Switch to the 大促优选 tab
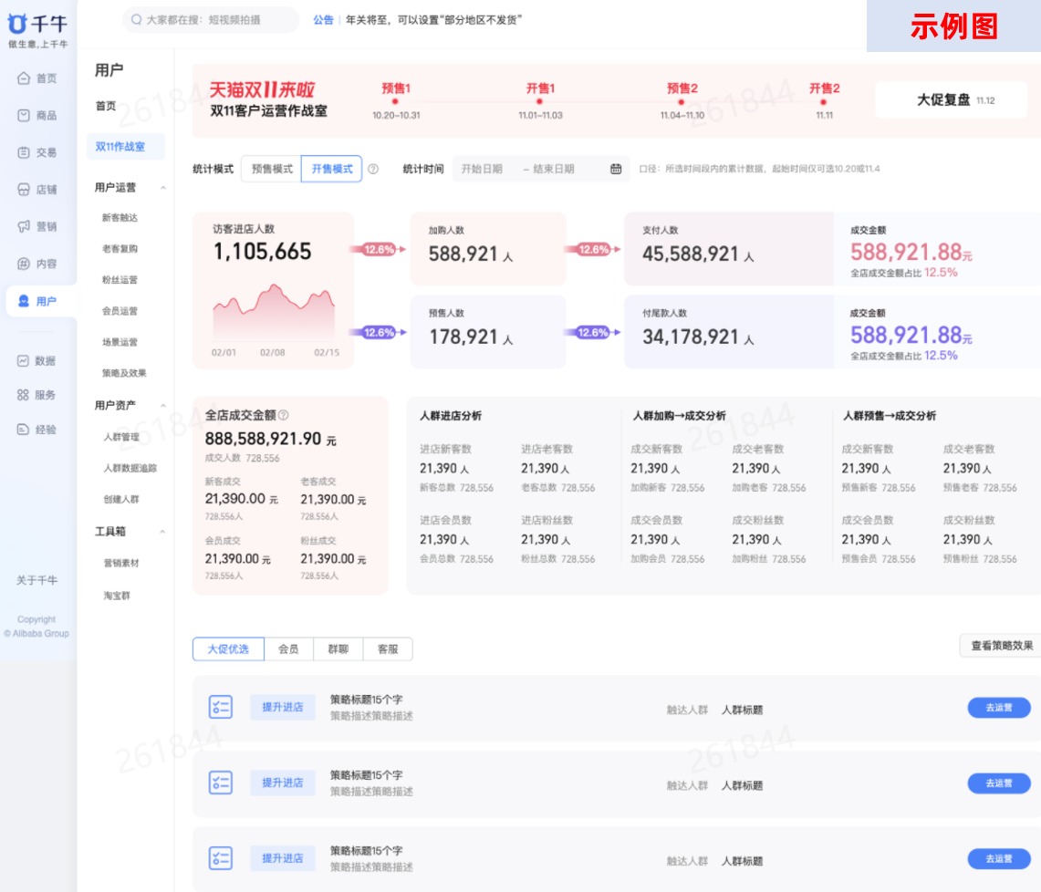 click(x=228, y=649)
